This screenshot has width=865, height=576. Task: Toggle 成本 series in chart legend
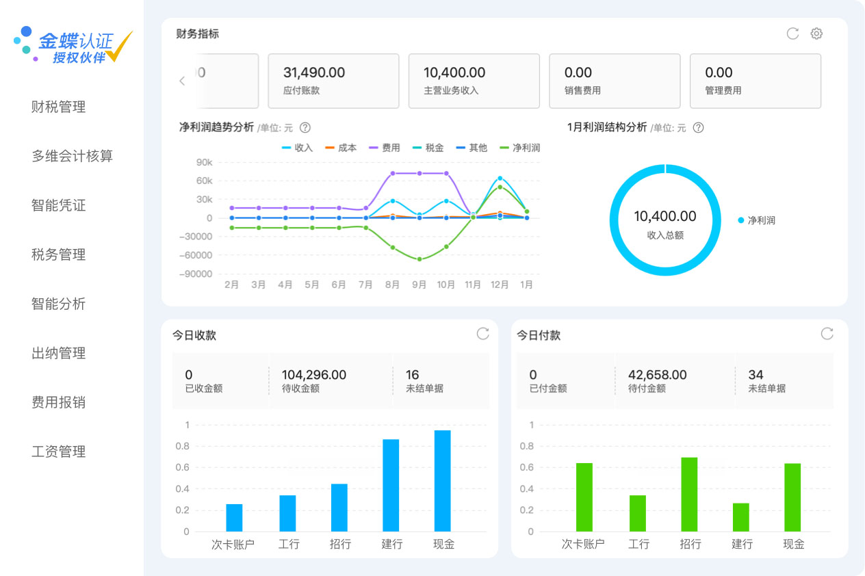tap(341, 148)
